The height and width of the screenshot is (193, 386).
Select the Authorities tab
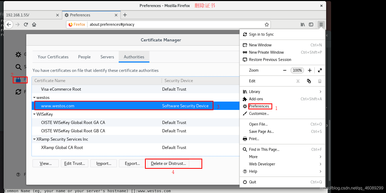coord(134,57)
